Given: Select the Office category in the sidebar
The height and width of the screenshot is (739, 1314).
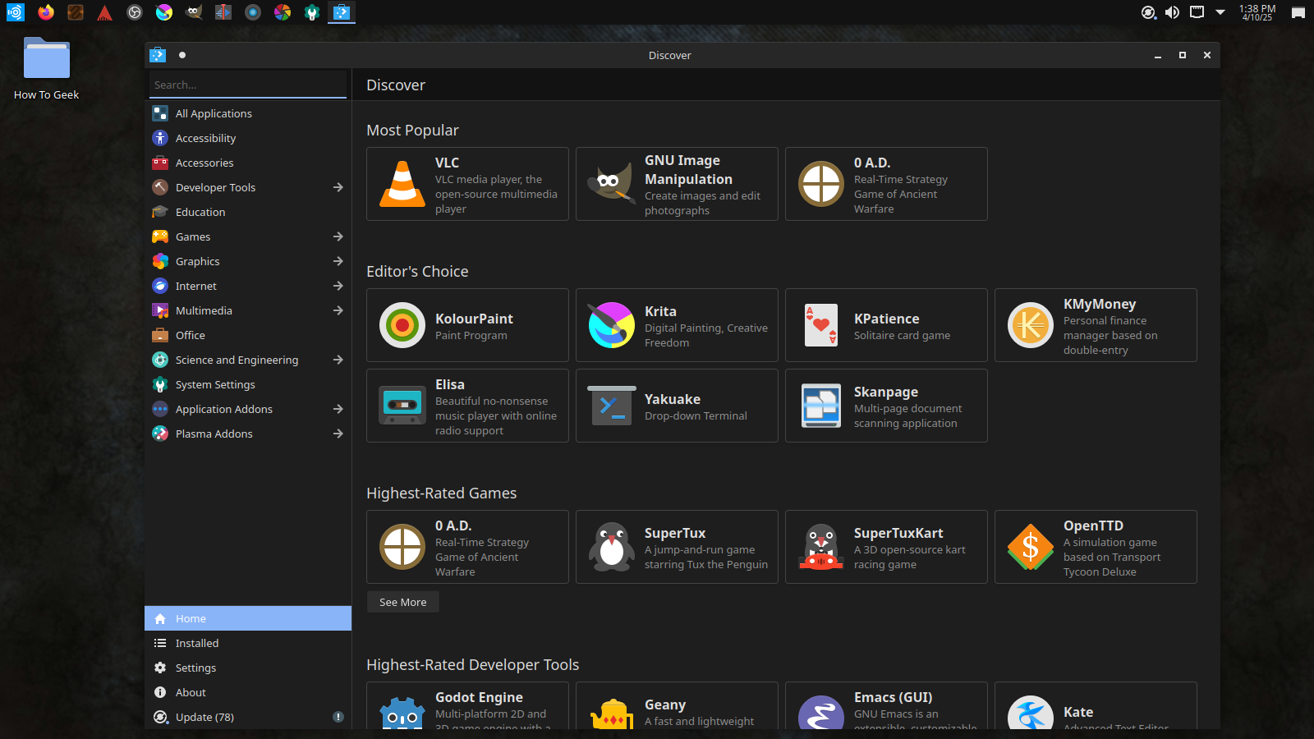Looking at the screenshot, I should [190, 335].
